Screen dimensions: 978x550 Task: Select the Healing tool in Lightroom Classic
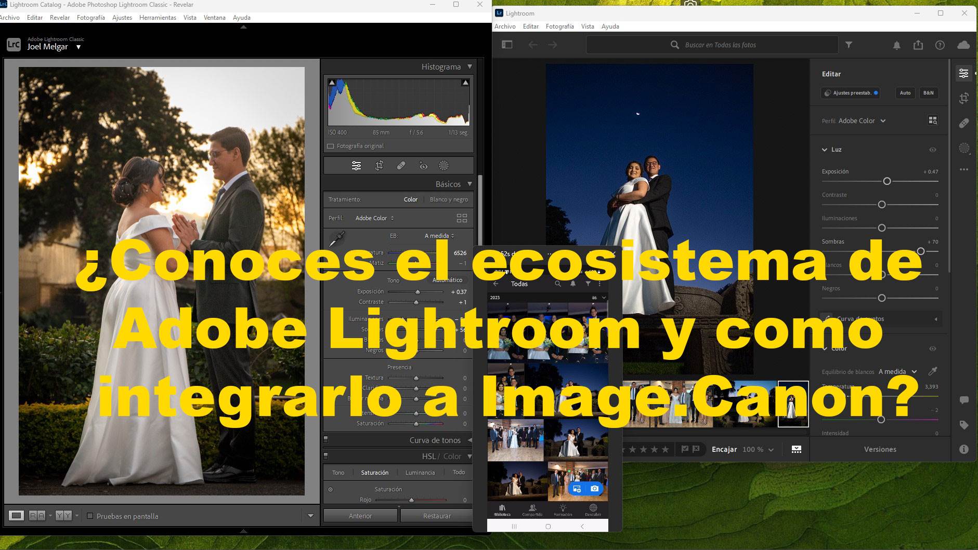click(x=401, y=166)
